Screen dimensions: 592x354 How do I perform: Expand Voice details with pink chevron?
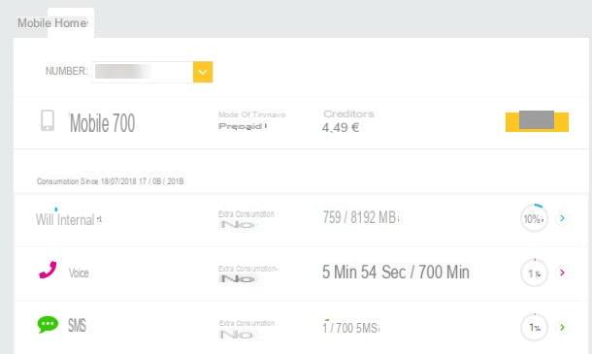point(562,273)
